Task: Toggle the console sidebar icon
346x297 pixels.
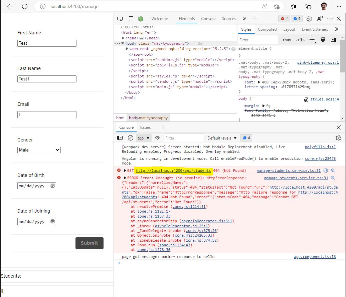Action: pos(120,138)
